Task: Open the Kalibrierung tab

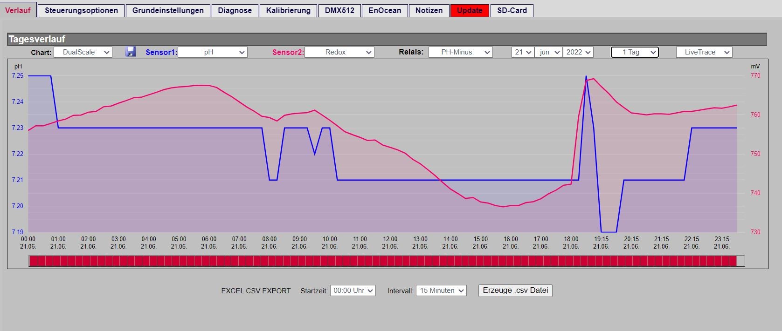Action: 288,10
